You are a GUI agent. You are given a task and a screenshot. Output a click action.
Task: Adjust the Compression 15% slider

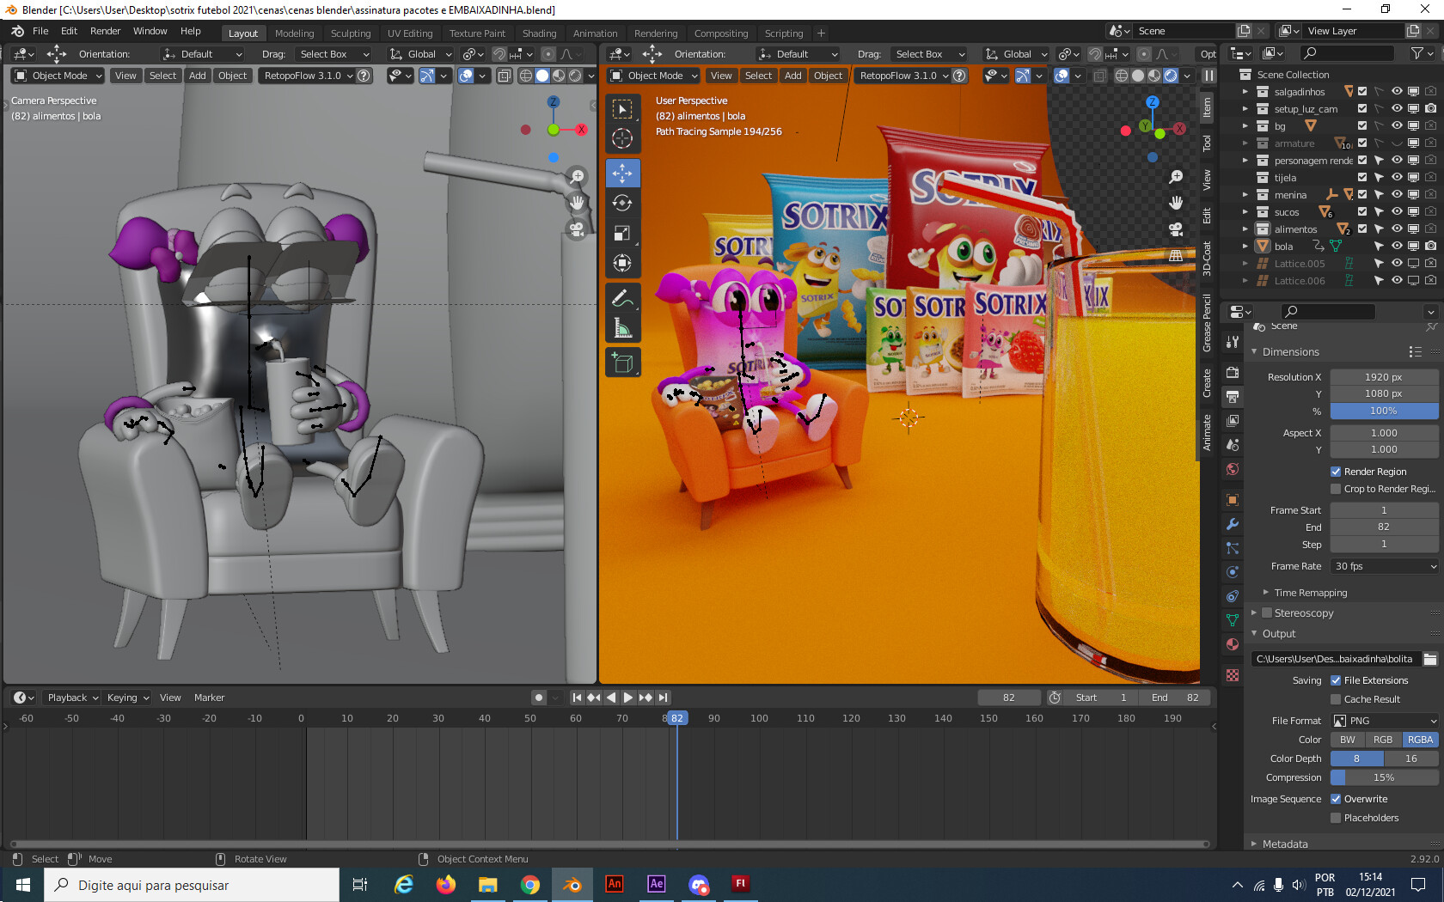click(x=1384, y=777)
